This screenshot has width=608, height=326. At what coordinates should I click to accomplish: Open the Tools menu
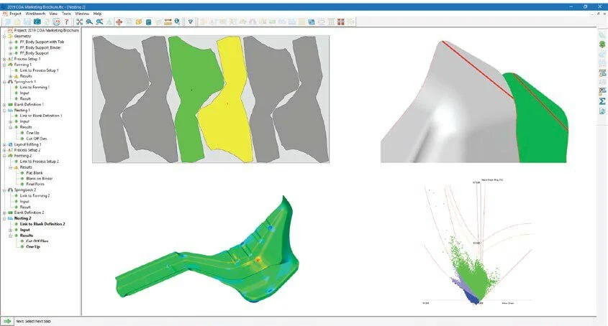click(66, 14)
